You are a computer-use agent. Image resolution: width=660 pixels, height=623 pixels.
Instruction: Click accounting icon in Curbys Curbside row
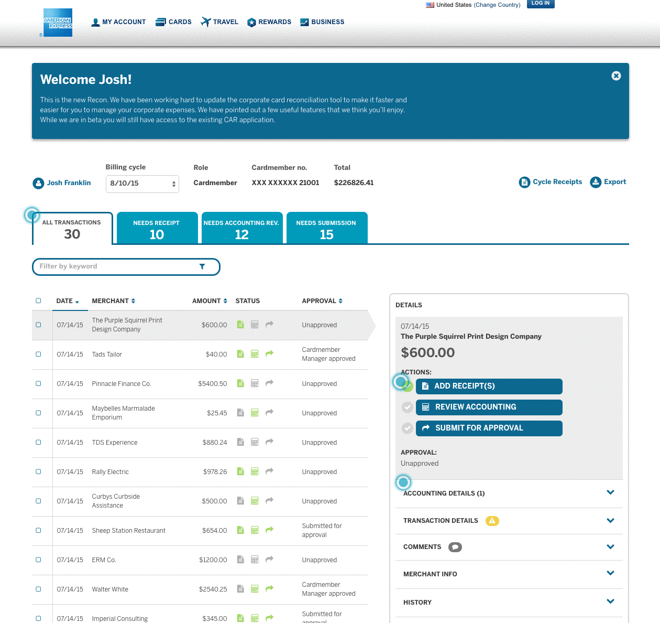[x=255, y=501]
